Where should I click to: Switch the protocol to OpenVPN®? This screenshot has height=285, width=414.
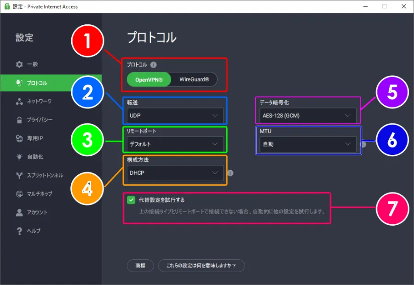click(149, 80)
